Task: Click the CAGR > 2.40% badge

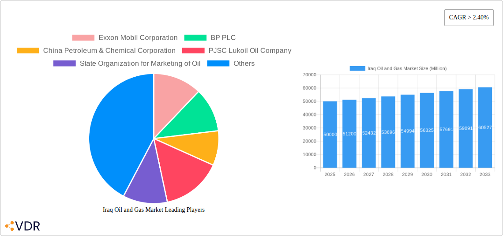Action: [x=469, y=18]
